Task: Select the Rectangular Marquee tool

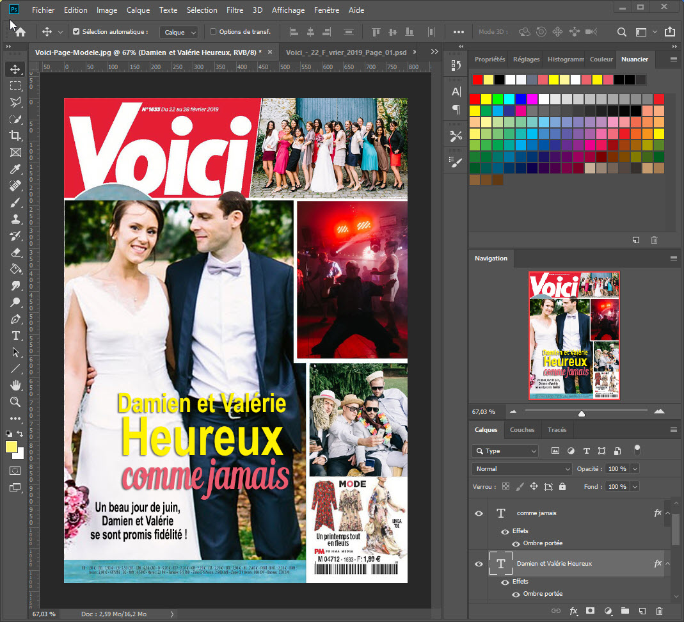Action: click(x=15, y=86)
